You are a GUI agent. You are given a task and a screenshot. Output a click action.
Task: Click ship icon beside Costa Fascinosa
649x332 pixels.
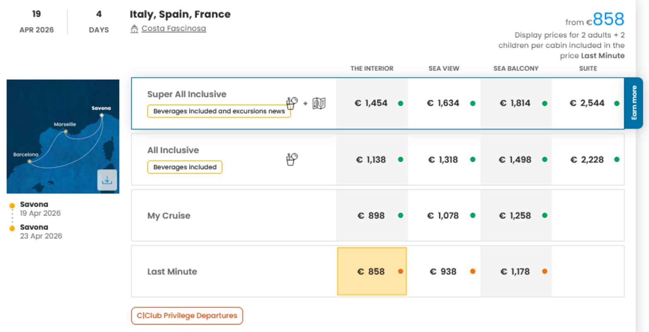point(134,29)
